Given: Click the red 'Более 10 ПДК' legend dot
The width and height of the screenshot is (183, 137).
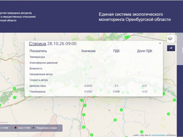Looking at the screenshot, I should point(16,128).
